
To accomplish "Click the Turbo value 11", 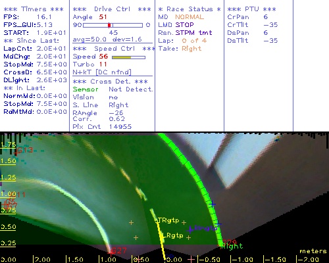I will pos(103,64).
